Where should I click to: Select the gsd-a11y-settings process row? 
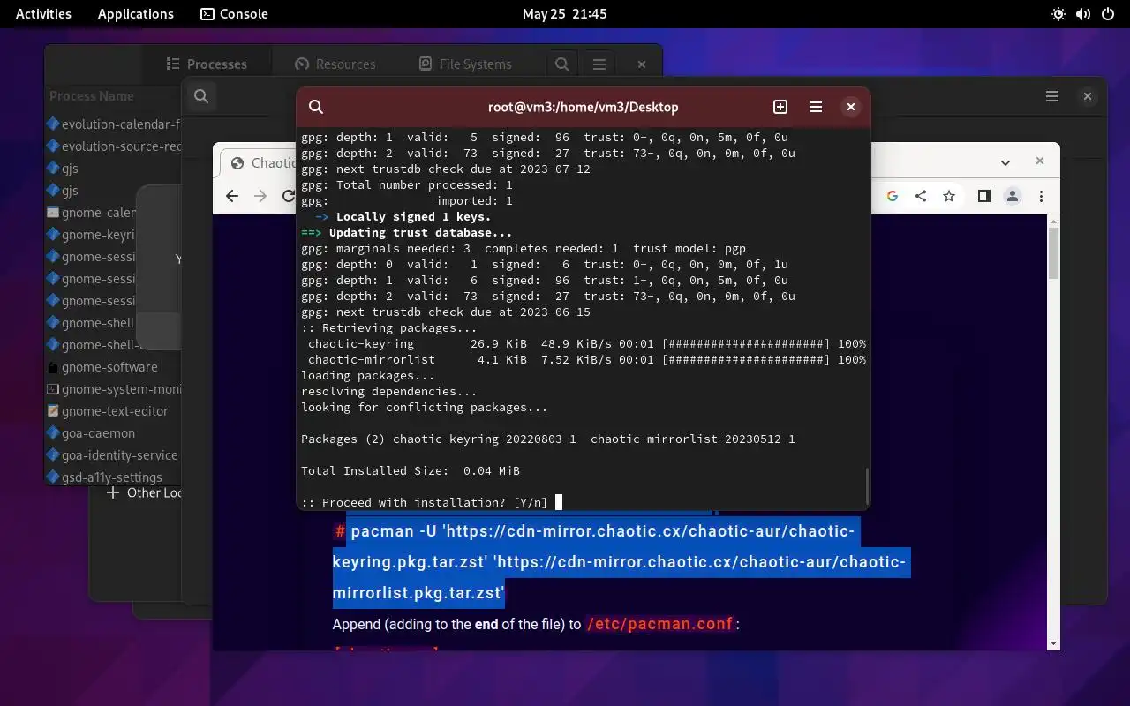coord(113,477)
